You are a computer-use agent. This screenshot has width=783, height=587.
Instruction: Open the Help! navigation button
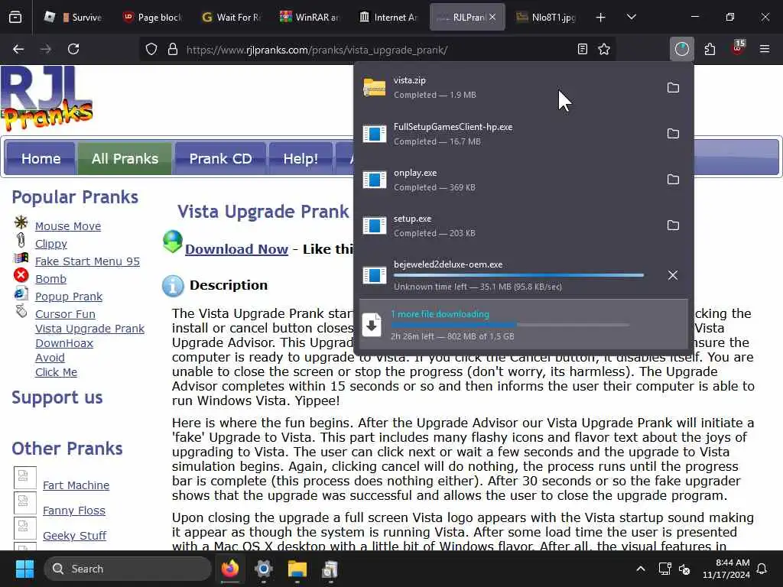pos(300,159)
